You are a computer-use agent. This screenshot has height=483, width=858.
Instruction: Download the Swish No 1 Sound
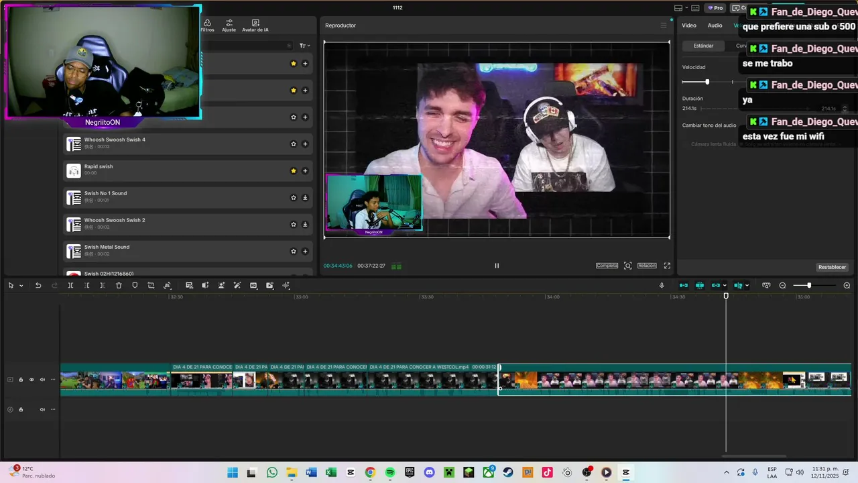point(305,197)
